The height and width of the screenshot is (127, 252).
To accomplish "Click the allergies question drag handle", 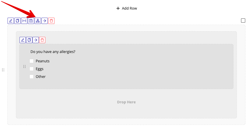I will (x=24, y=66).
